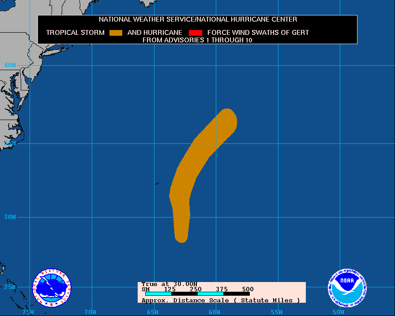Click the NOAA logo
This screenshot has width=395, height=316.
(x=347, y=288)
